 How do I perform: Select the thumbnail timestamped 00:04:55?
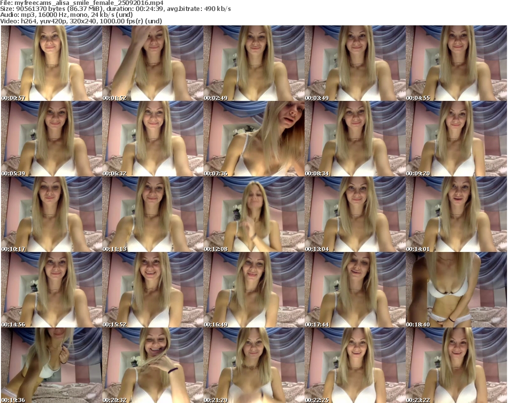click(x=456, y=63)
